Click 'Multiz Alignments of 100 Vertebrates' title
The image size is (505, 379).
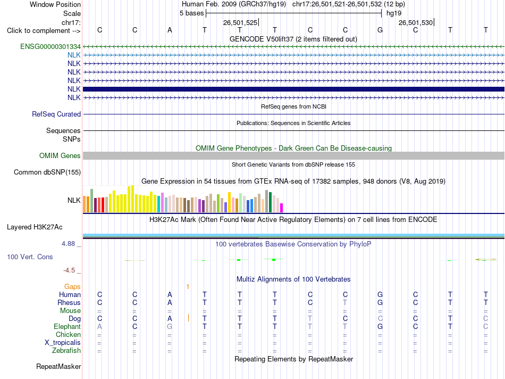293,279
